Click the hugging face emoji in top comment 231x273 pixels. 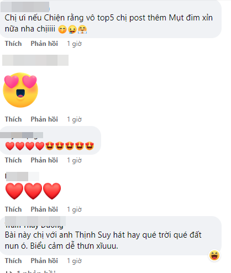(x=82, y=29)
